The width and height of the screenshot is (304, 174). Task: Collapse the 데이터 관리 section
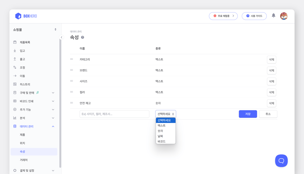click(53, 126)
